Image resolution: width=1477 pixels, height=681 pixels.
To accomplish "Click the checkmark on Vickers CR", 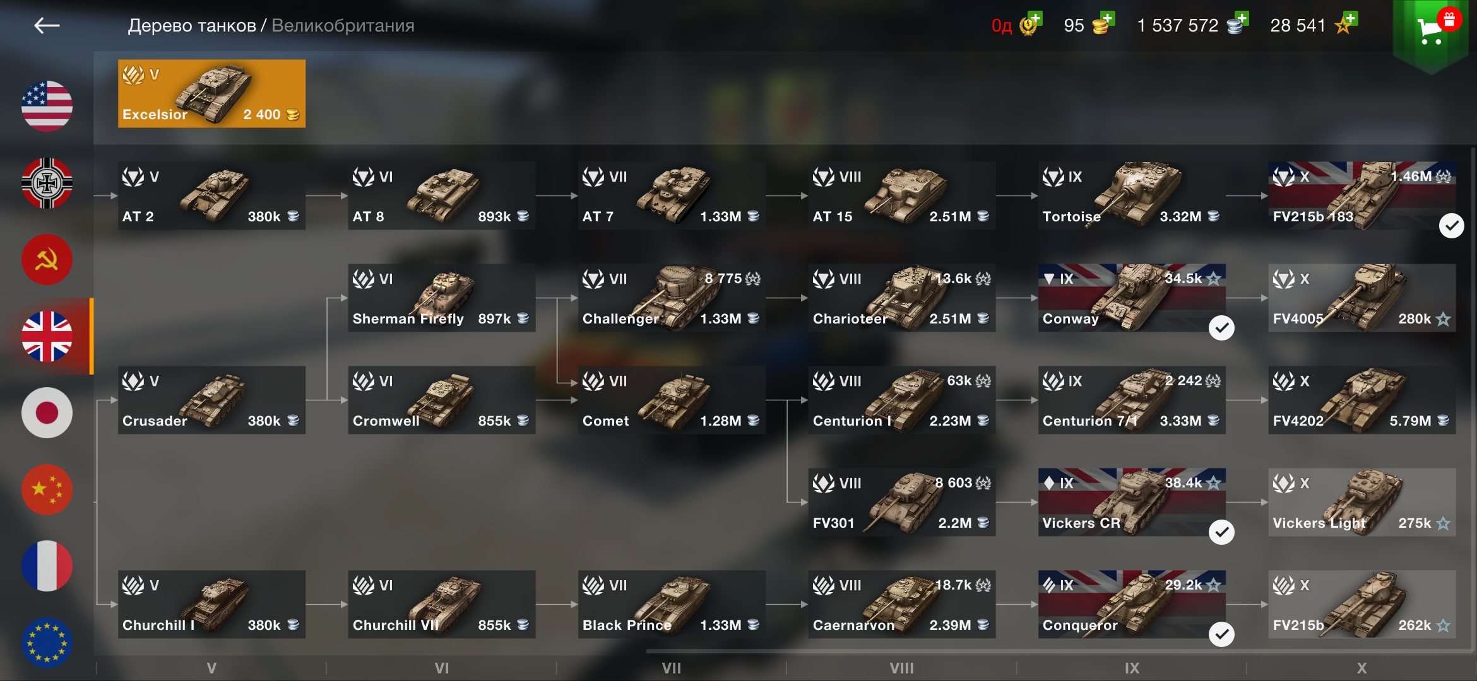I will pyautogui.click(x=1221, y=532).
